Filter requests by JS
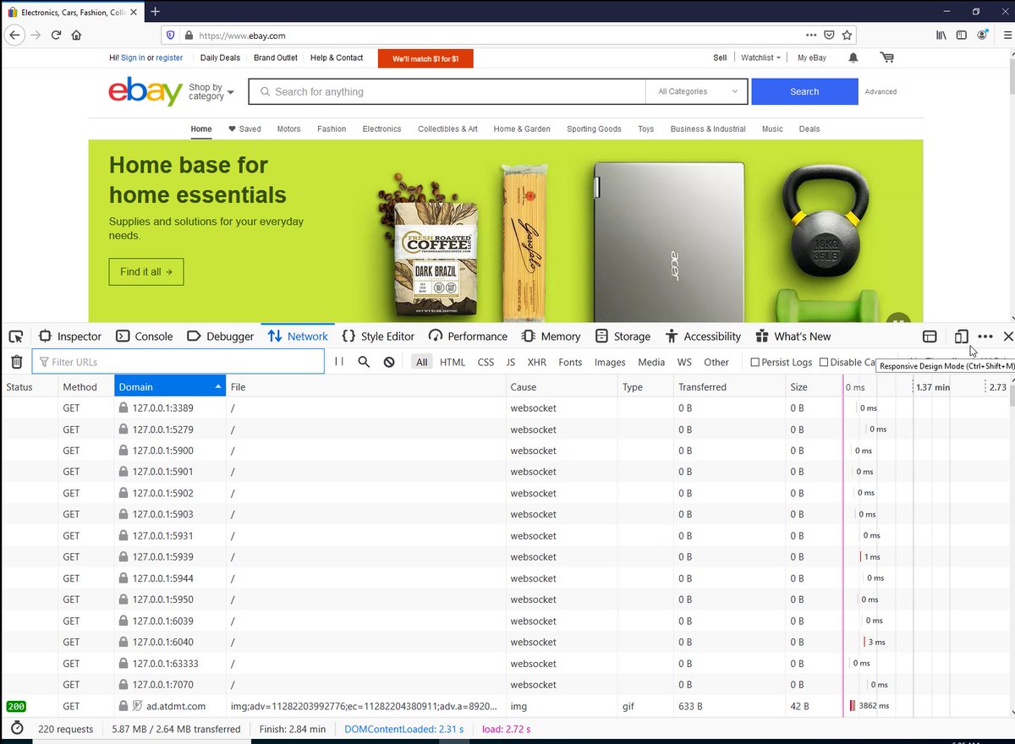 (x=510, y=362)
